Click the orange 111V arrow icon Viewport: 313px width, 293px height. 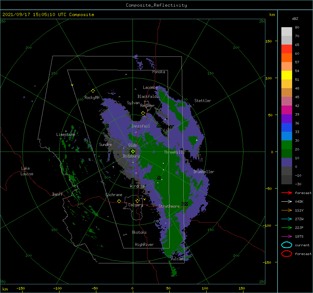point(287,210)
